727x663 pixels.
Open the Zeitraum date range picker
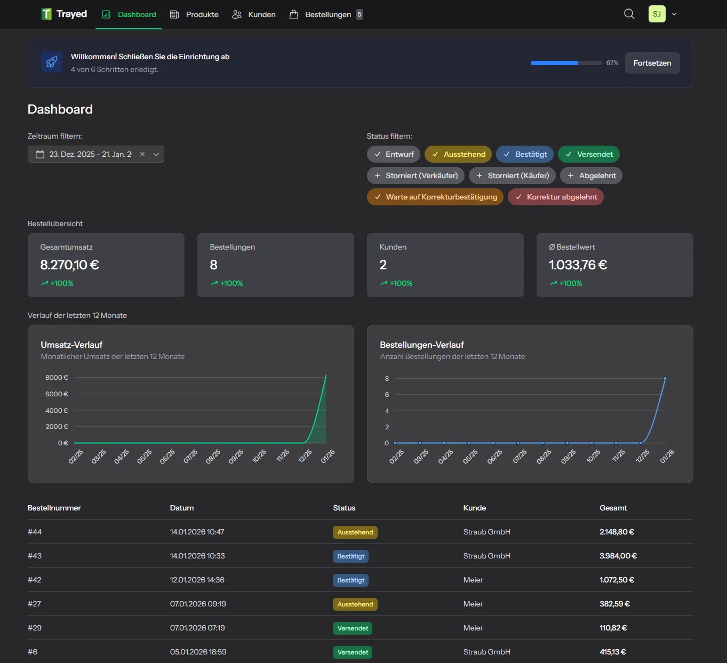click(x=90, y=154)
